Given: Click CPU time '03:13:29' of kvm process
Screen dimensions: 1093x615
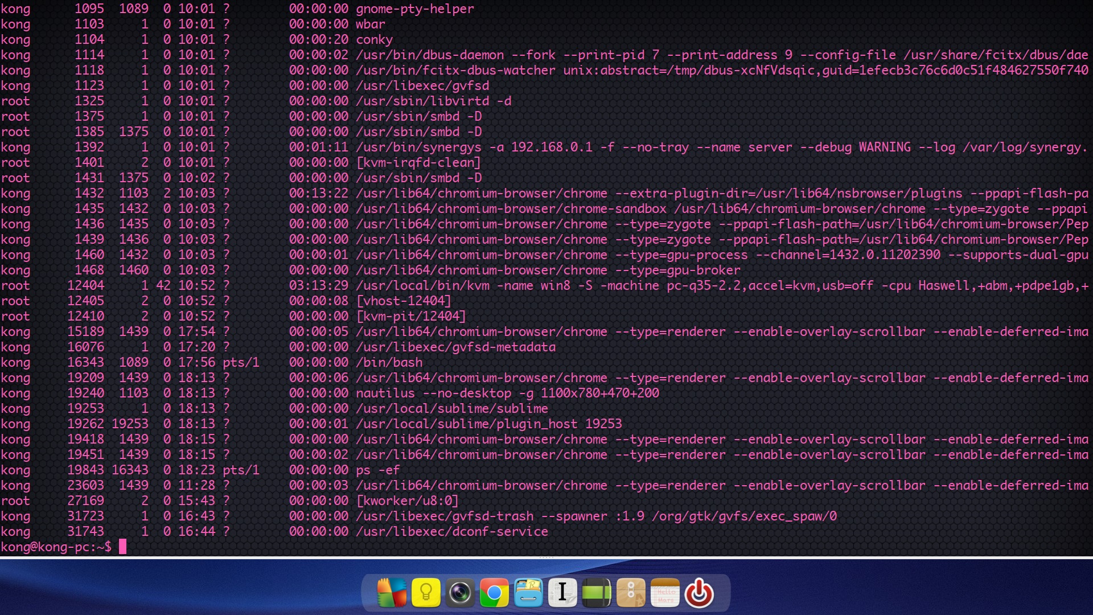Looking at the screenshot, I should pos(319,285).
